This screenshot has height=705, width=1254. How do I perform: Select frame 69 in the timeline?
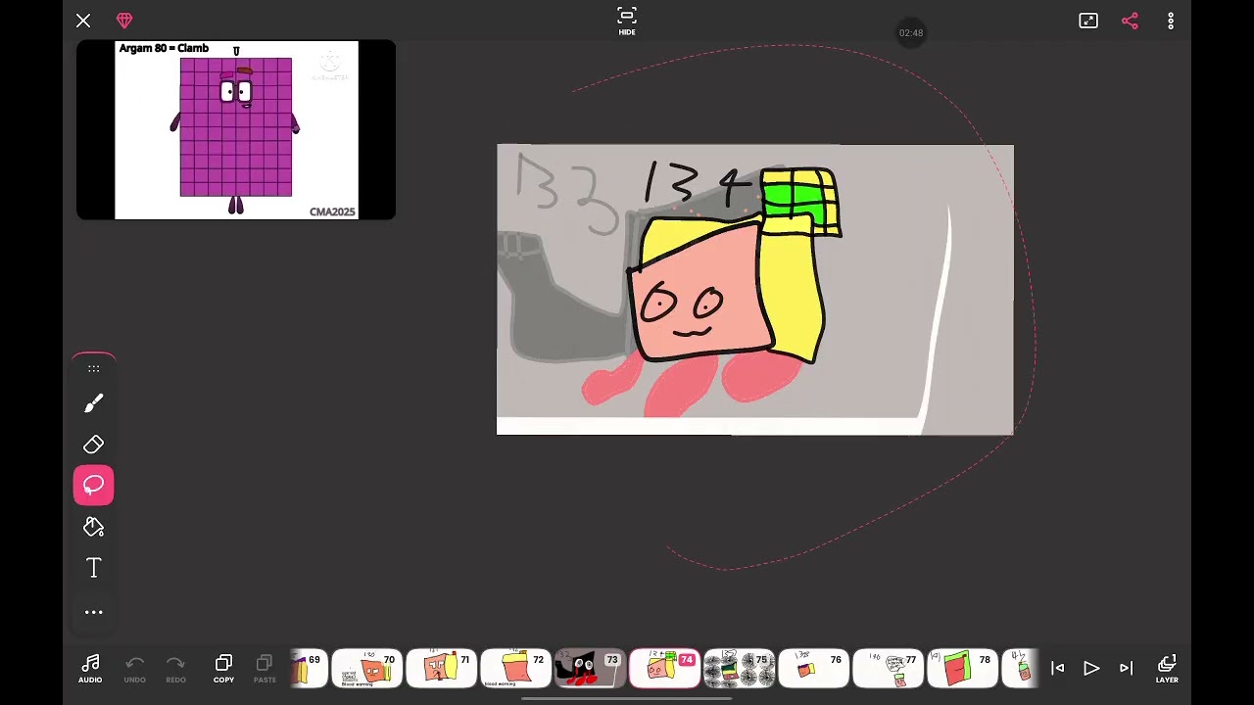coord(309,669)
